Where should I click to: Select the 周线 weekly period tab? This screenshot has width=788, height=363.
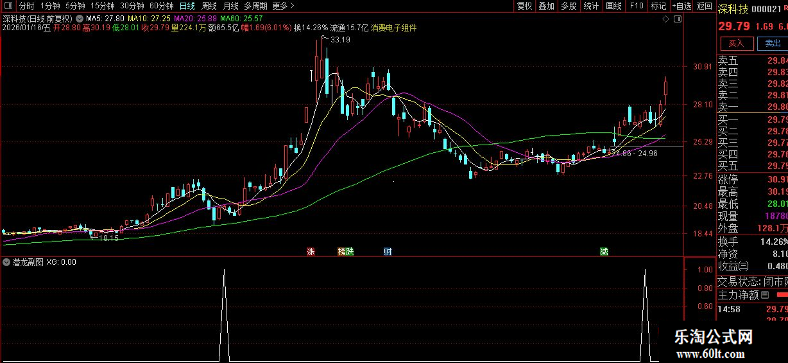pyautogui.click(x=209, y=6)
